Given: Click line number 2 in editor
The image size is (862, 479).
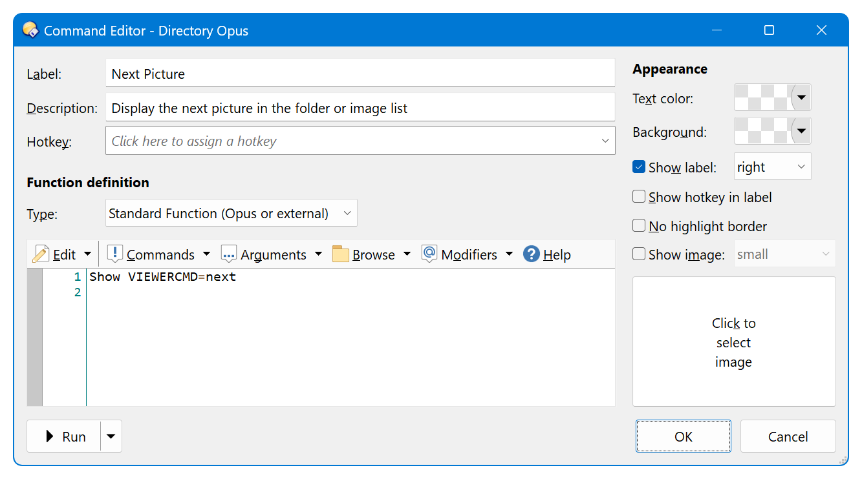Looking at the screenshot, I should (x=78, y=292).
